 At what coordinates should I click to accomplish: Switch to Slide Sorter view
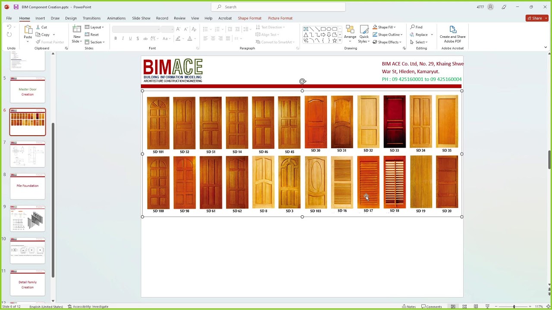(x=464, y=307)
